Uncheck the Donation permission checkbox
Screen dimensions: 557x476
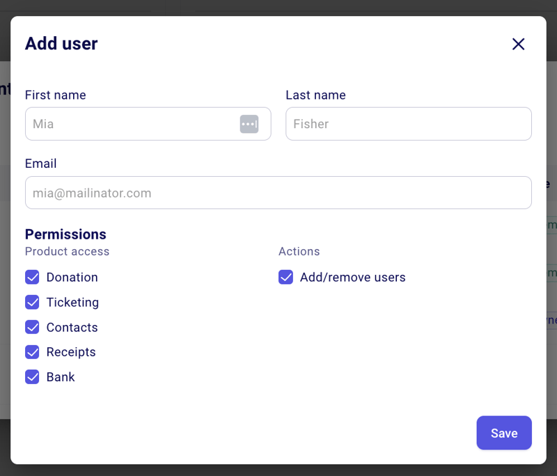point(32,277)
